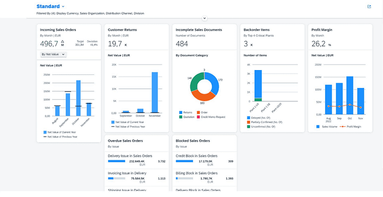Click the Credit Memo Request legend swatch
This screenshot has width=383, height=197.
(198, 117)
